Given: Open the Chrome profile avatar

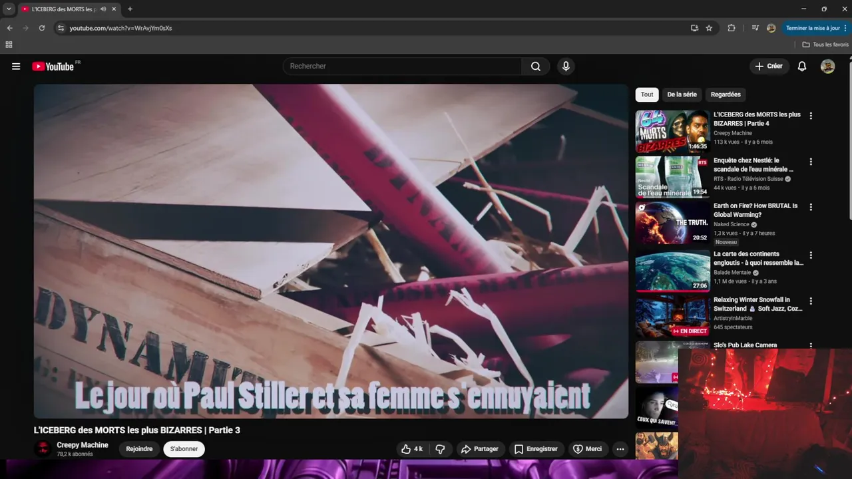Looking at the screenshot, I should point(771,28).
